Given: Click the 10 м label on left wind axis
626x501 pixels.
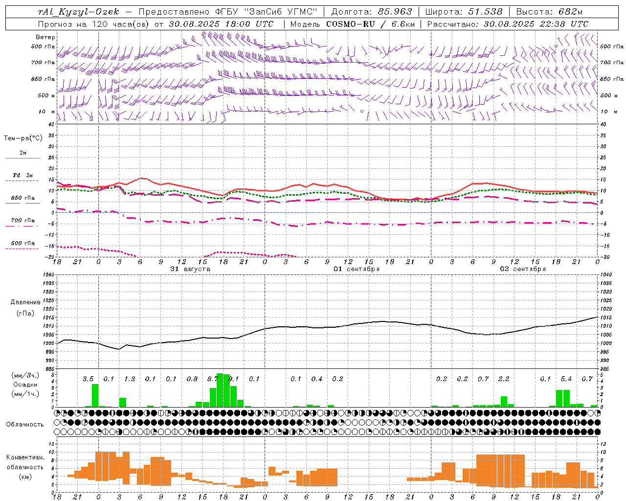Looking at the screenshot, I should (46, 112).
